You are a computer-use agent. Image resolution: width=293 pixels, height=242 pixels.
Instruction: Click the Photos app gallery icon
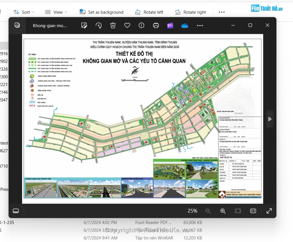click(17, 25)
